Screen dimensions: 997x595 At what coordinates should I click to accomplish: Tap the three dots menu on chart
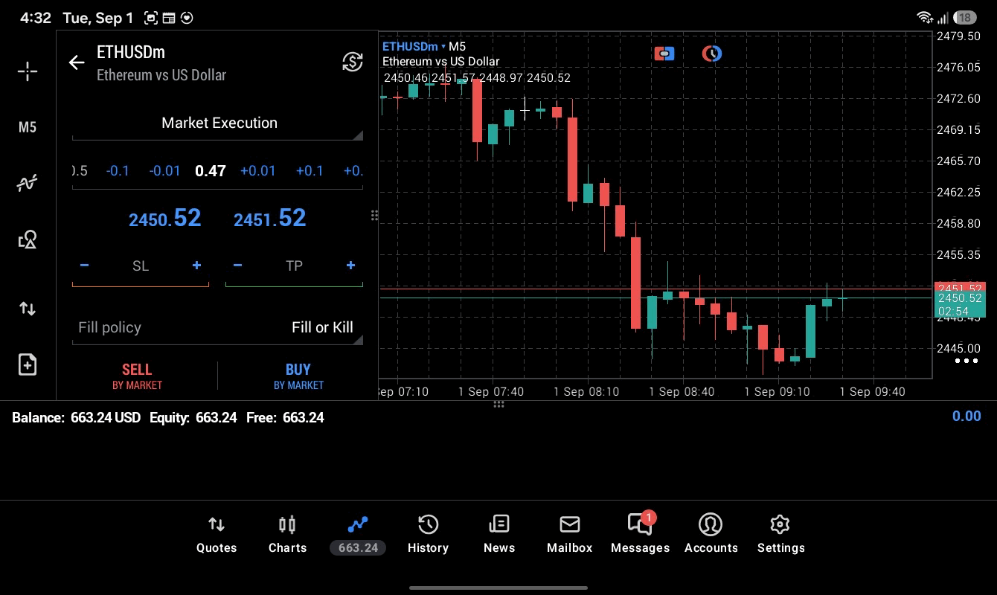tap(966, 361)
